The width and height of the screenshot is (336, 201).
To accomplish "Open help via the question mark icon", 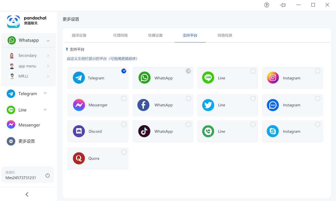I will 267,5.
